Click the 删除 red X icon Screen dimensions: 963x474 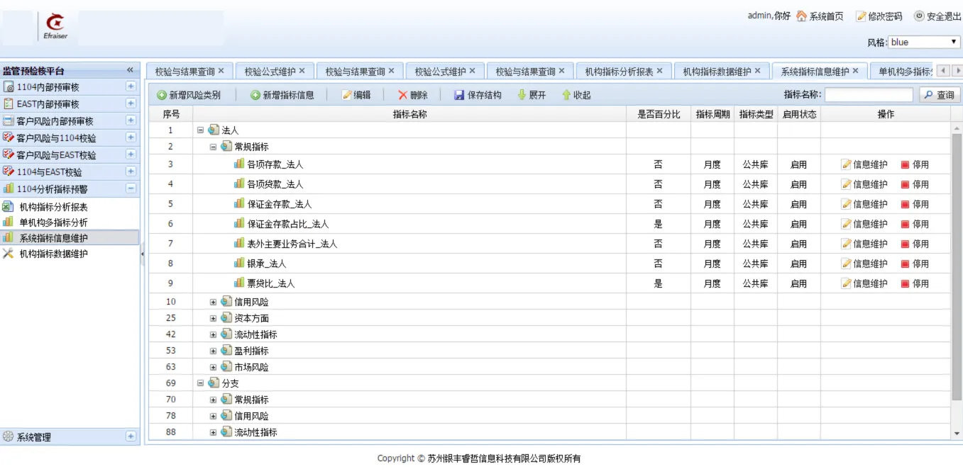click(402, 95)
